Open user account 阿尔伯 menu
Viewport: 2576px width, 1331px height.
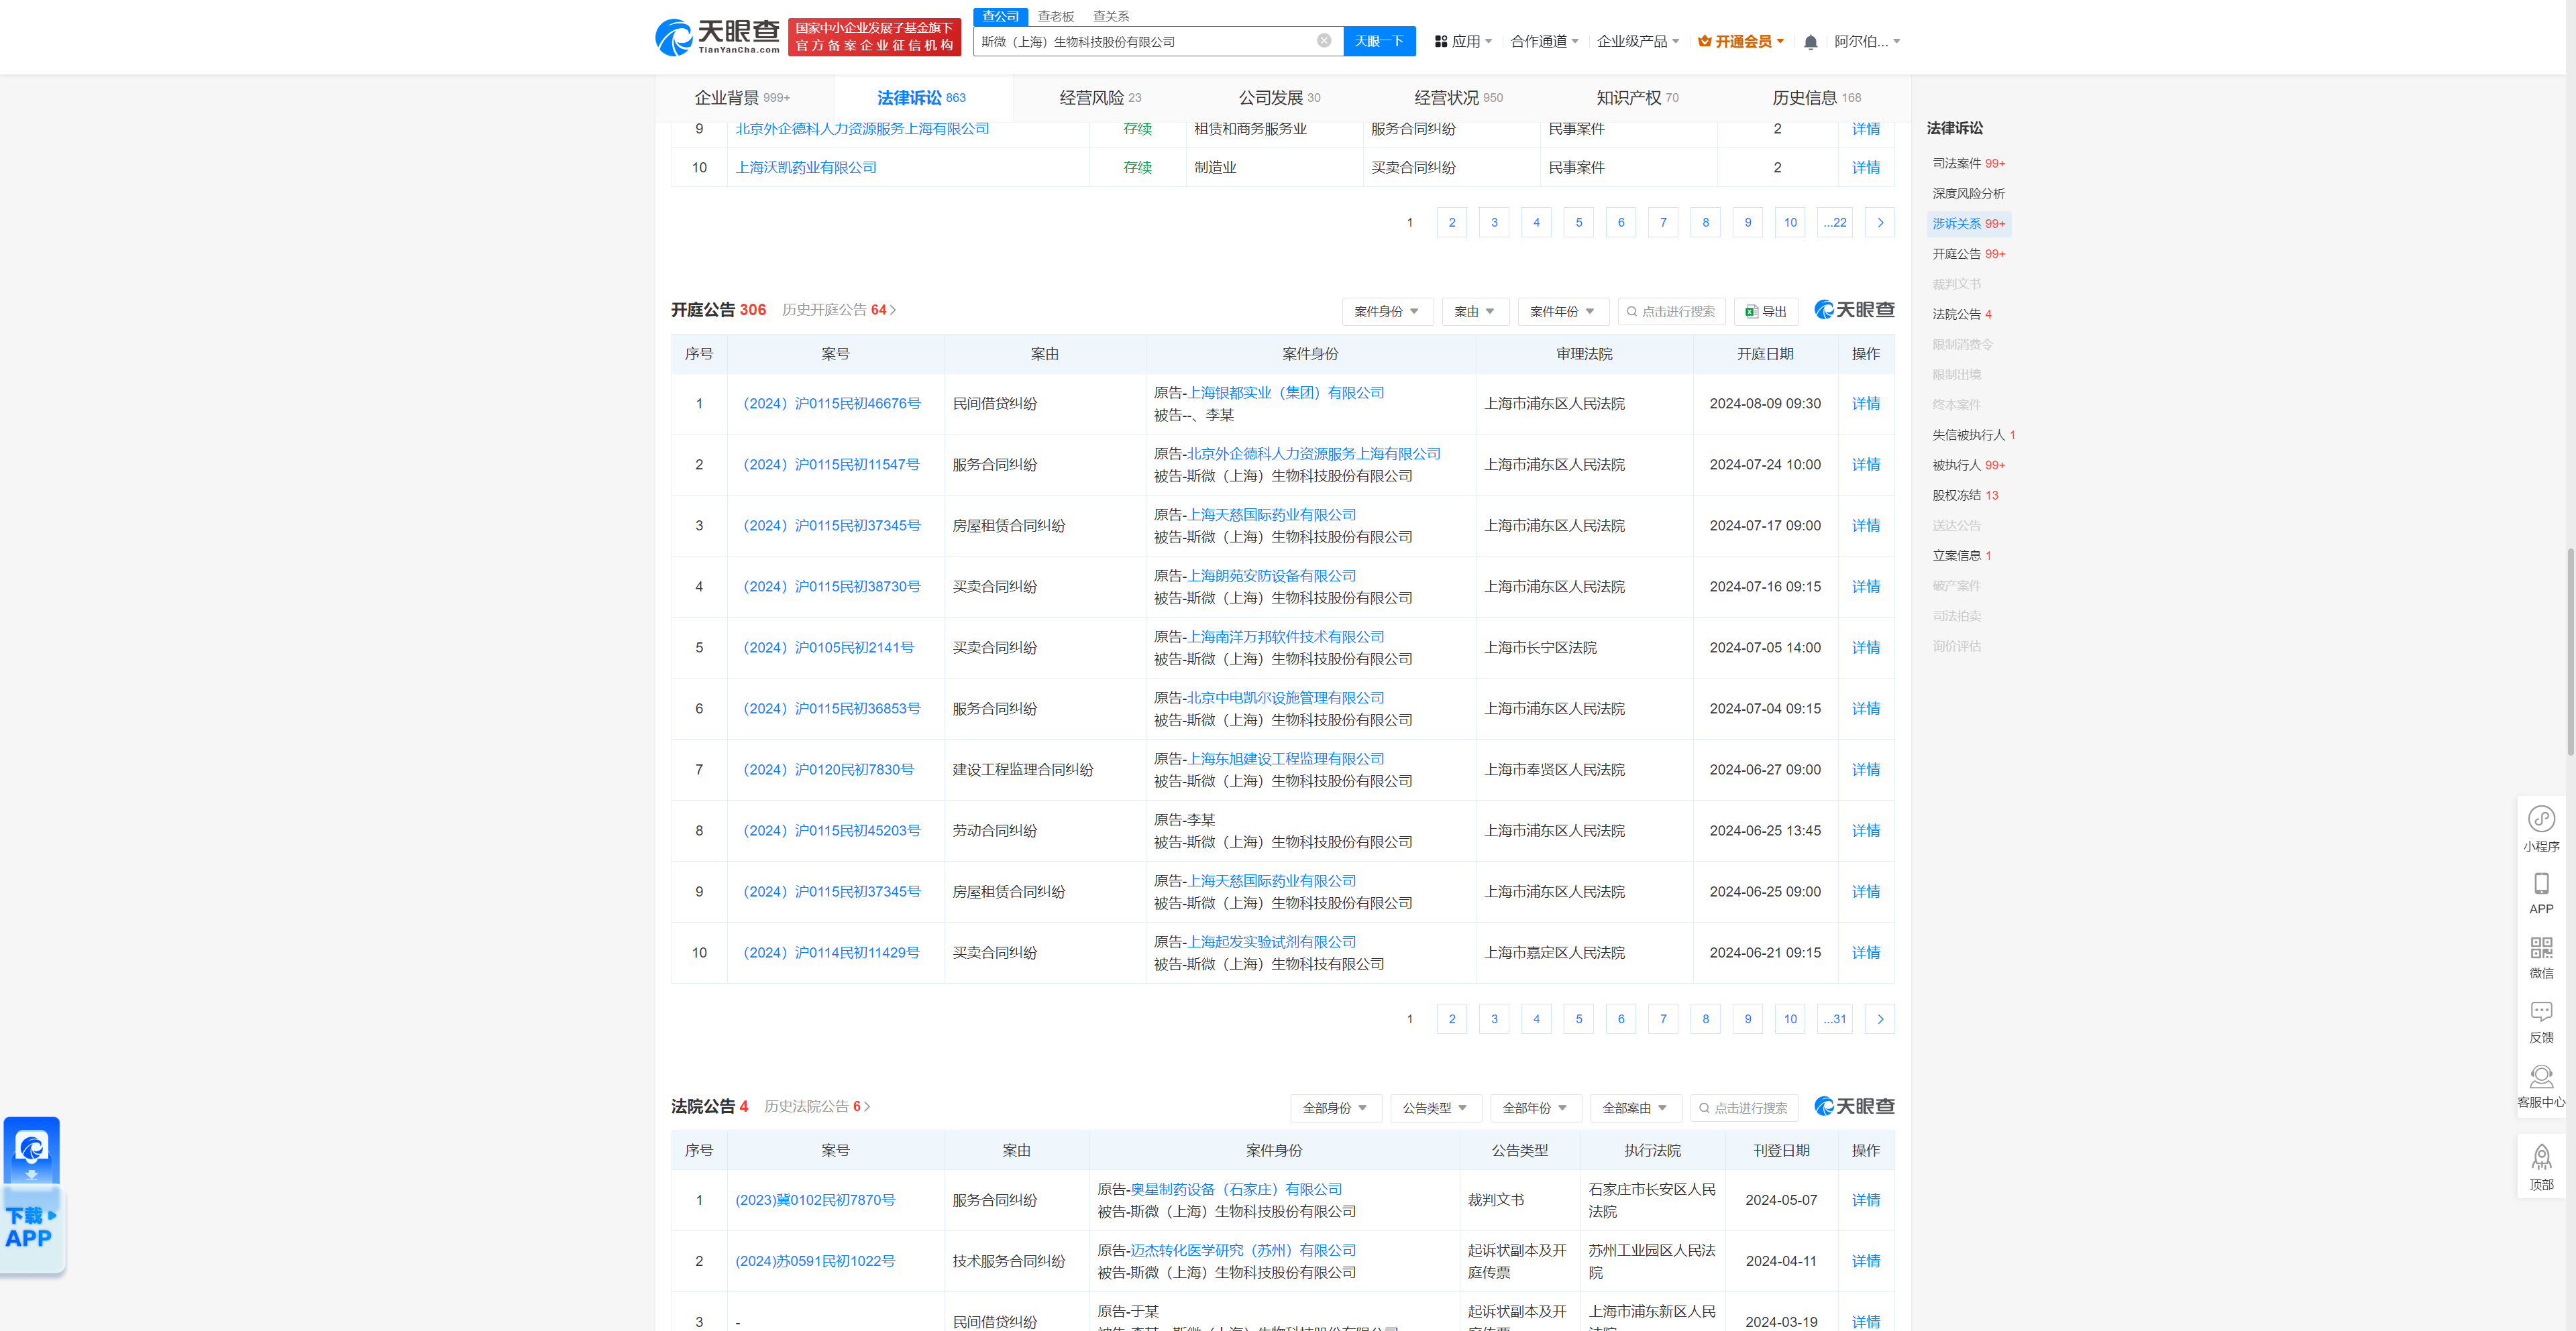point(1867,42)
